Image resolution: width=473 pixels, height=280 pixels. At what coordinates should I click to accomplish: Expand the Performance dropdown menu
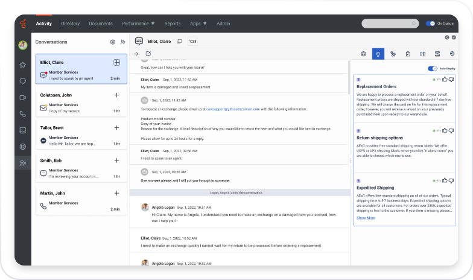pos(138,24)
